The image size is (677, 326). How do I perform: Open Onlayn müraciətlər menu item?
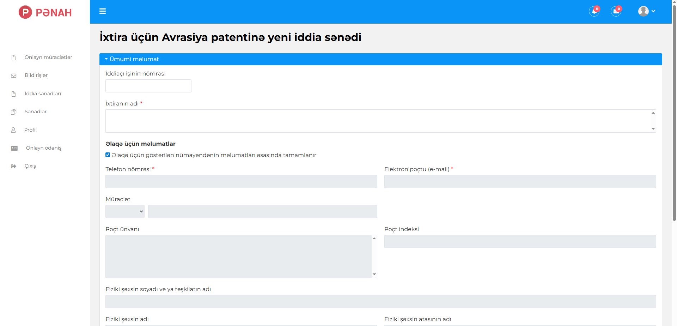(x=48, y=57)
